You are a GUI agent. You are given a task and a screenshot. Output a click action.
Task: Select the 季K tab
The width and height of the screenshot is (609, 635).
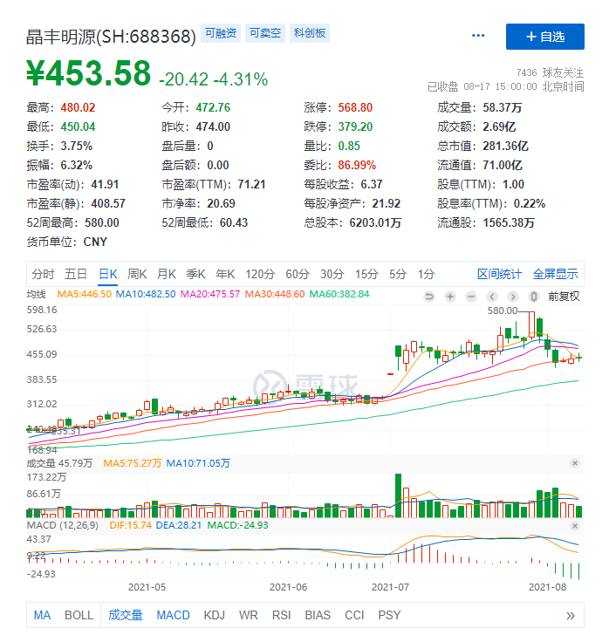pos(195,274)
